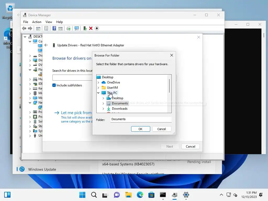The image size is (268, 201).
Task: Click OK in Browse For Folder
Action: tap(141, 129)
